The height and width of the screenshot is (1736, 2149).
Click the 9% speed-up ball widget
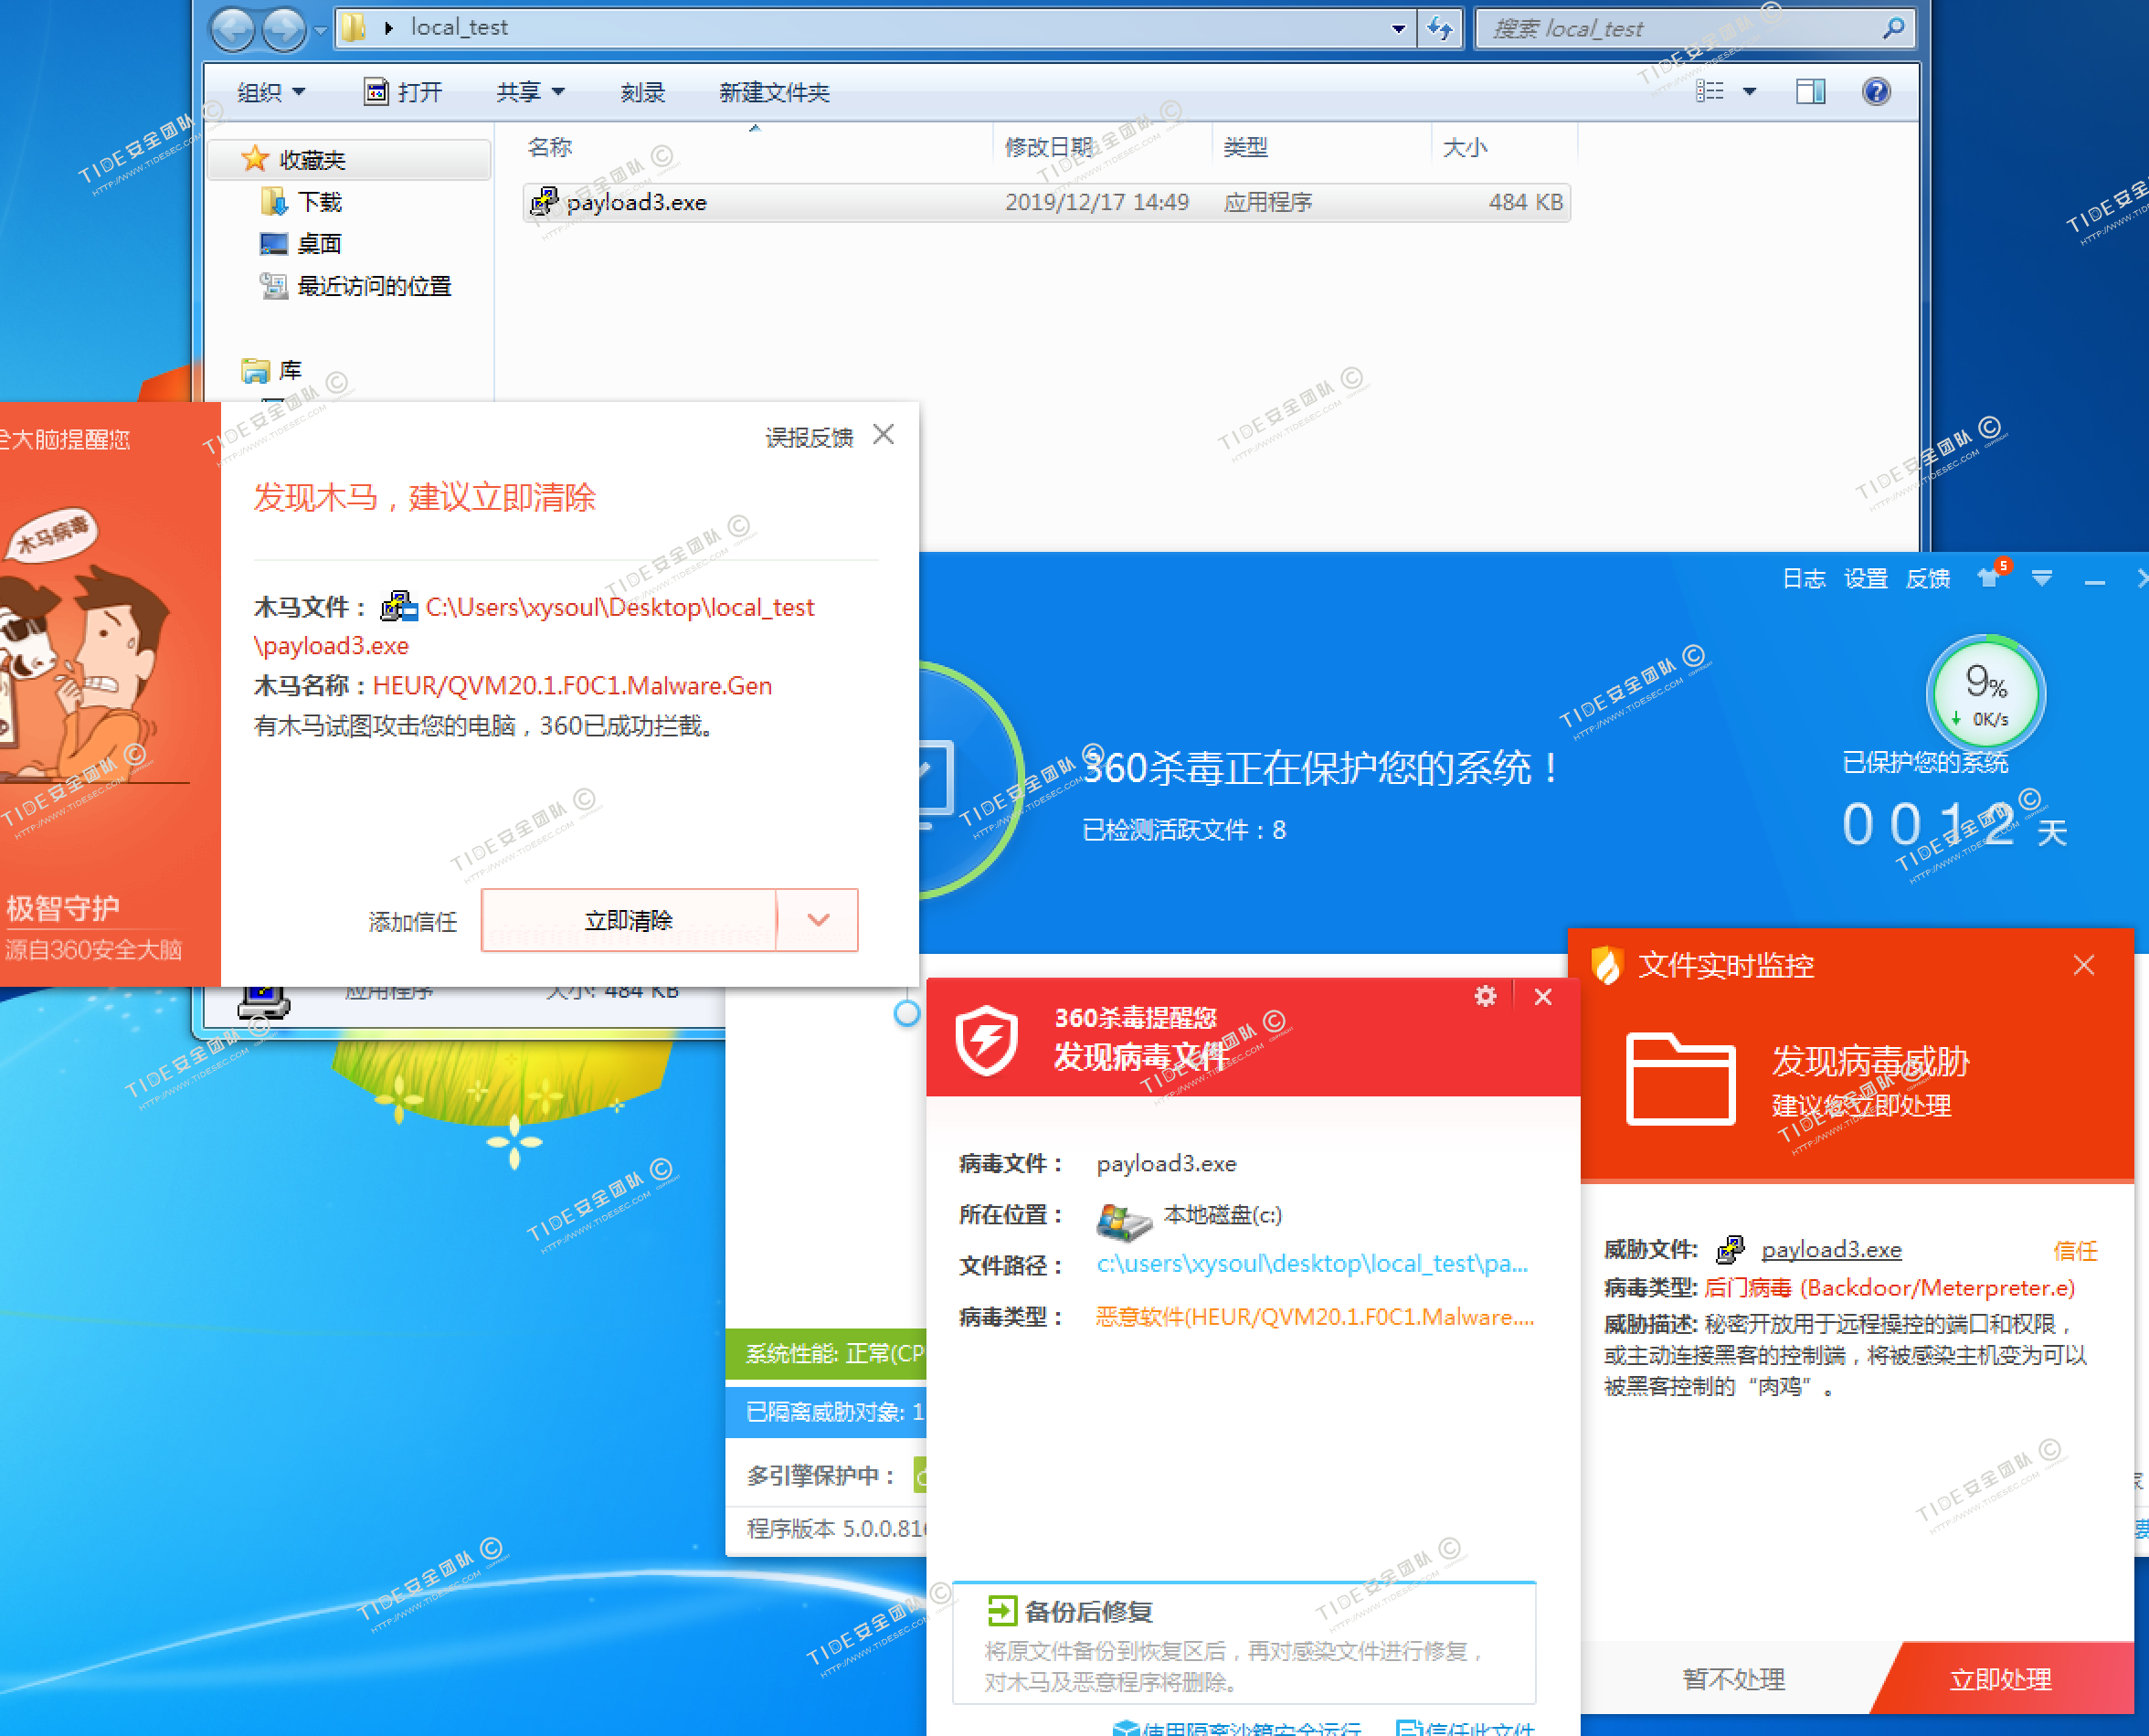click(1985, 693)
